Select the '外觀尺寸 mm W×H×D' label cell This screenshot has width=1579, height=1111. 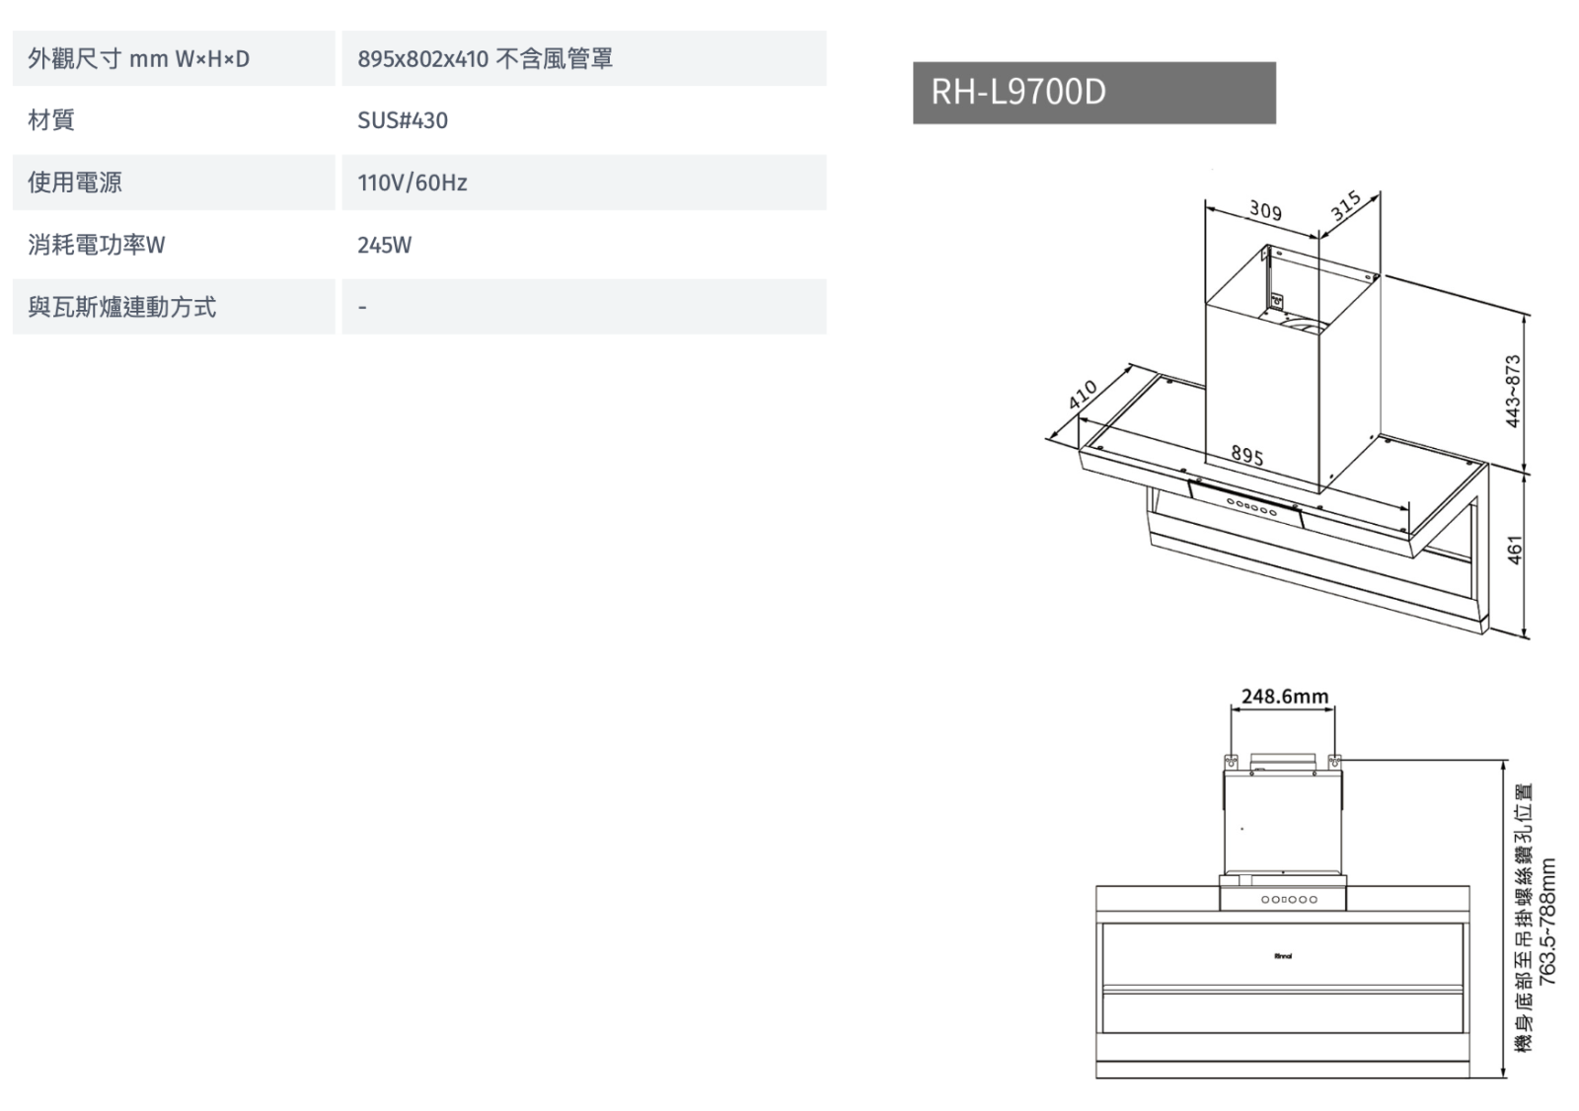(174, 58)
